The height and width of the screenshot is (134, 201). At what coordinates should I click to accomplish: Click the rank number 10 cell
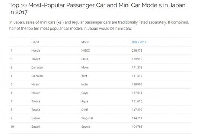12,127
